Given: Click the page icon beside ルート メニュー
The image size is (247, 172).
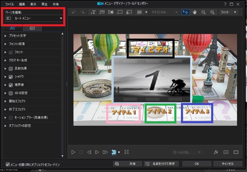Looking at the screenshot, I should [x=9, y=18].
